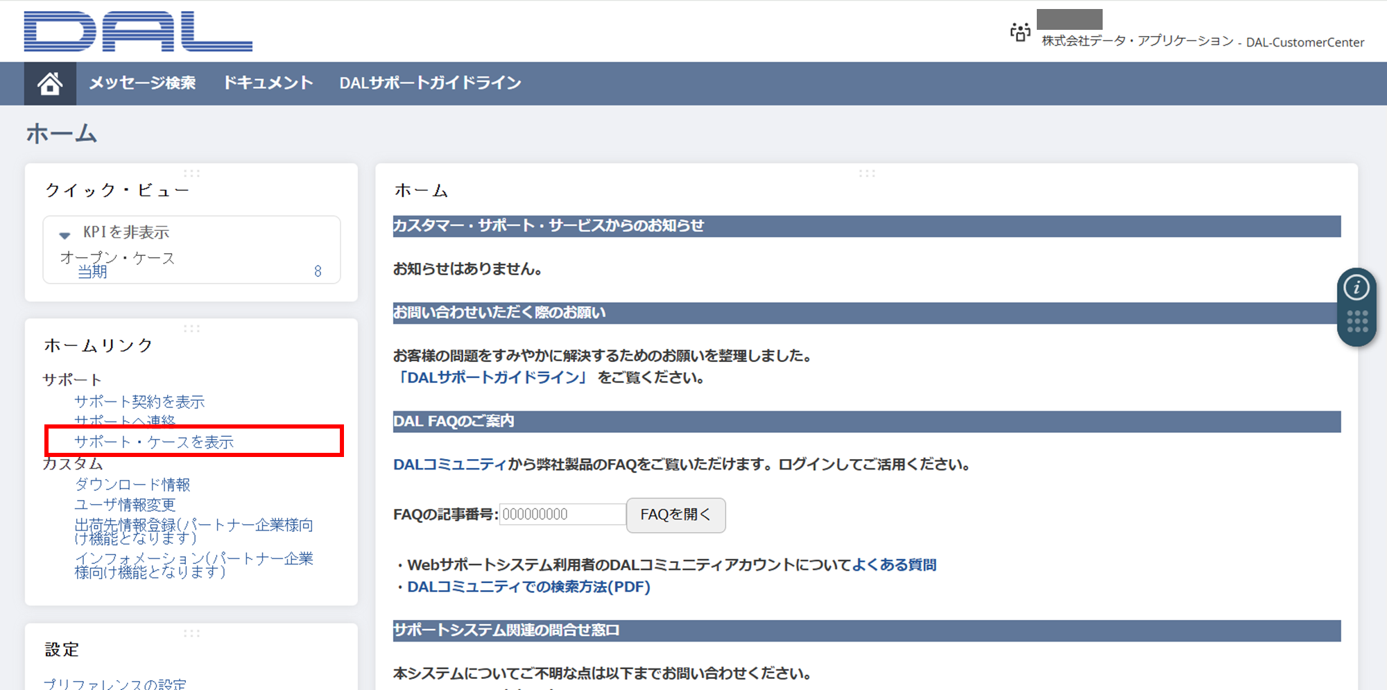Open the よくある質問 link
The width and height of the screenshot is (1387, 690).
pyautogui.click(x=894, y=564)
